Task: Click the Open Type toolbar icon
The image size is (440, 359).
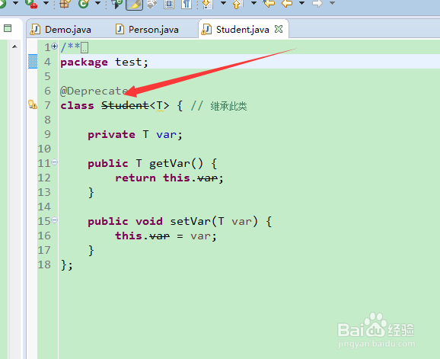Action: (116, 4)
